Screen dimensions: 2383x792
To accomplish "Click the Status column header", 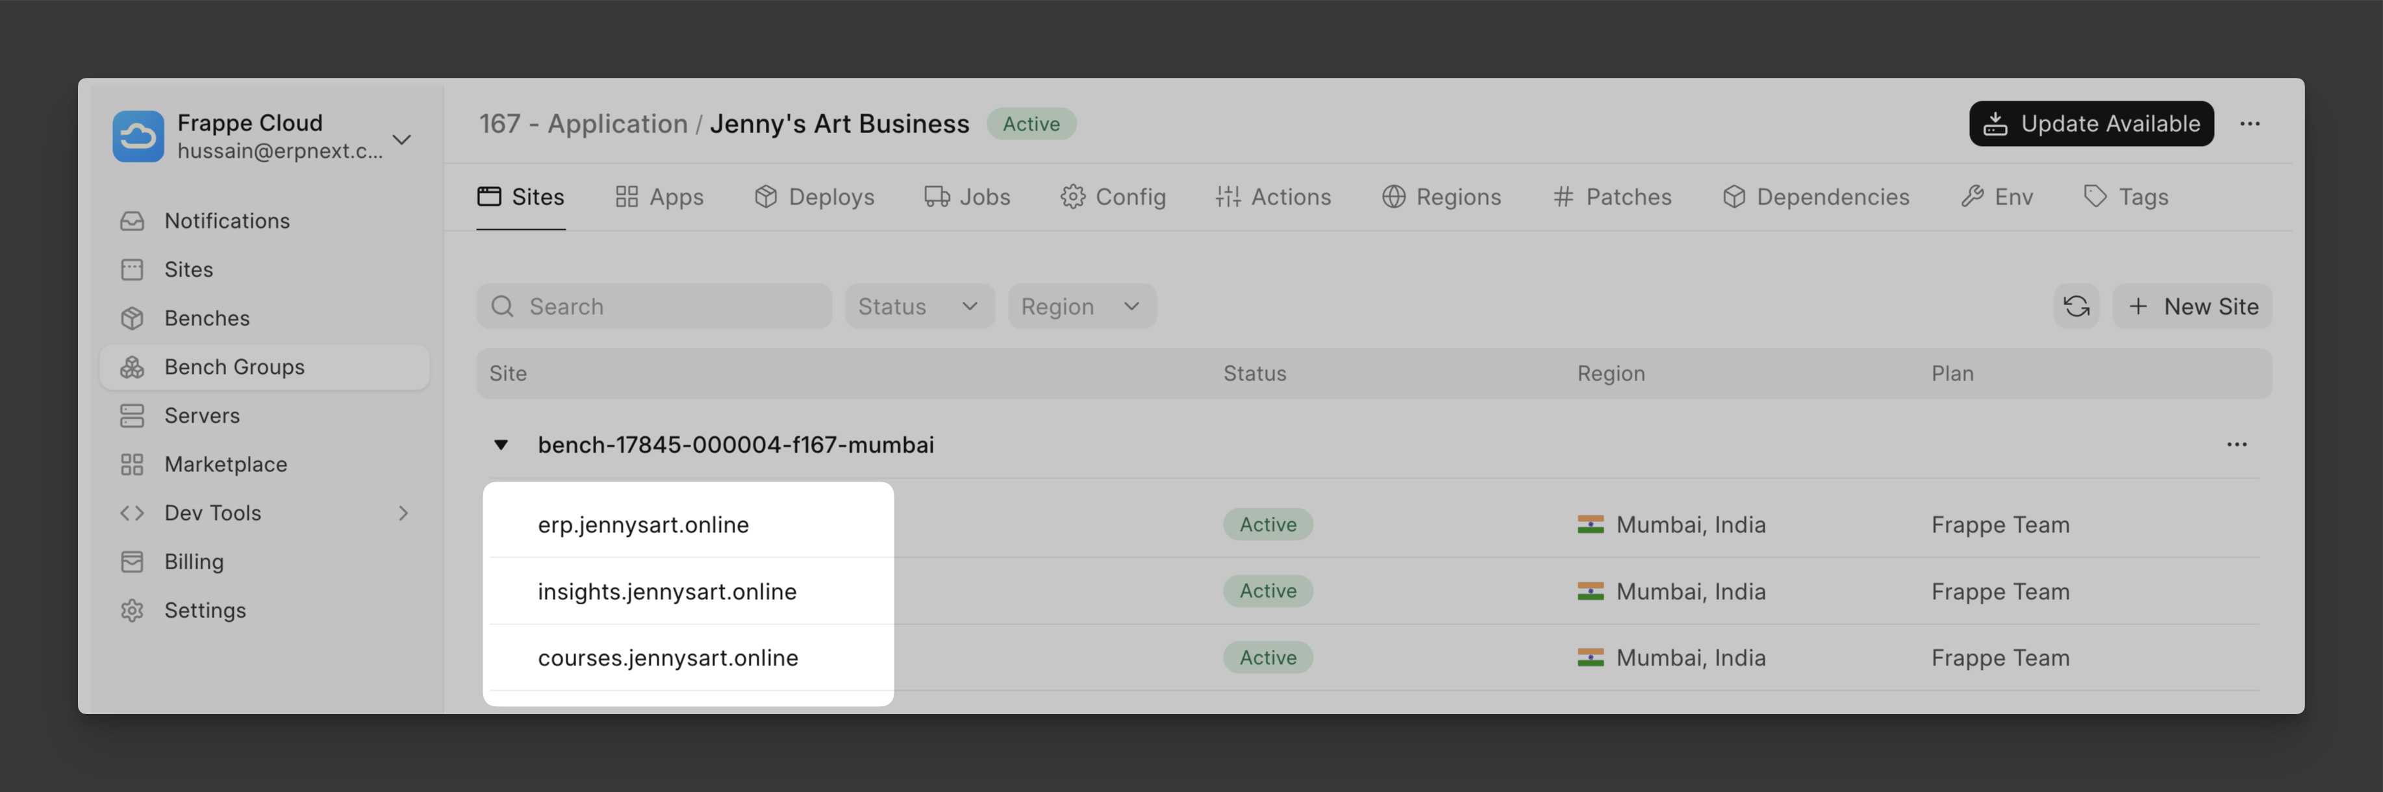I will pyautogui.click(x=1254, y=373).
